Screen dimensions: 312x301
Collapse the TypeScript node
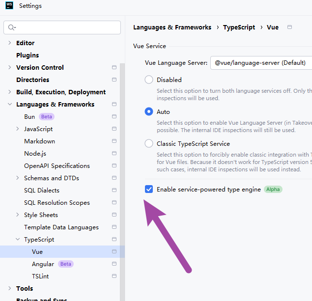[18, 239]
